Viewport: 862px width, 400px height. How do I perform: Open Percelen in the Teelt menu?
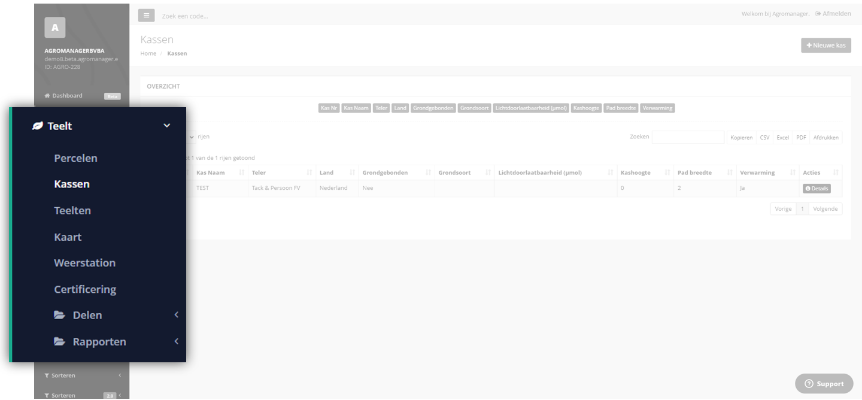click(x=75, y=158)
